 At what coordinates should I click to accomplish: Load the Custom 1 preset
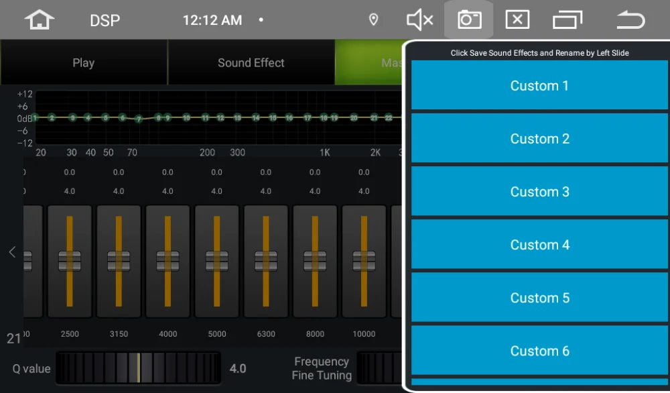coord(539,85)
